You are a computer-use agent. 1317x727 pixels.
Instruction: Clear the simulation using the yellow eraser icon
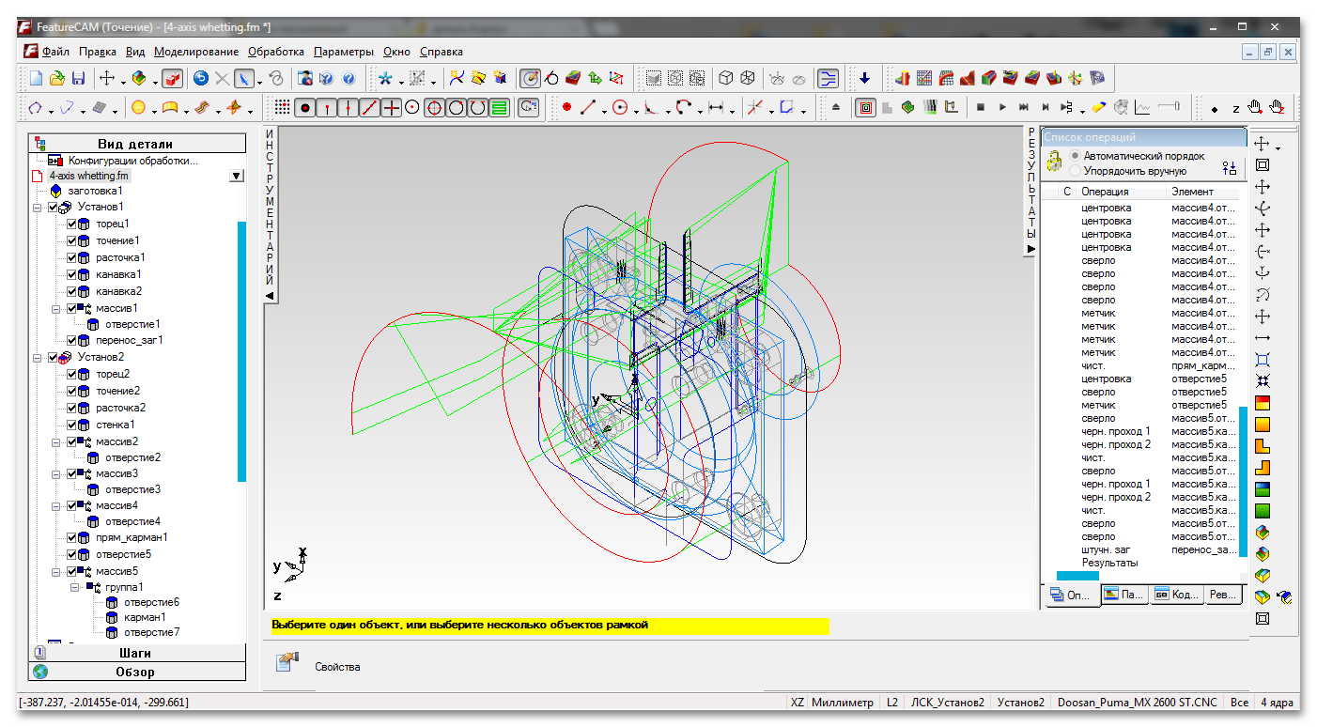pos(1098,108)
